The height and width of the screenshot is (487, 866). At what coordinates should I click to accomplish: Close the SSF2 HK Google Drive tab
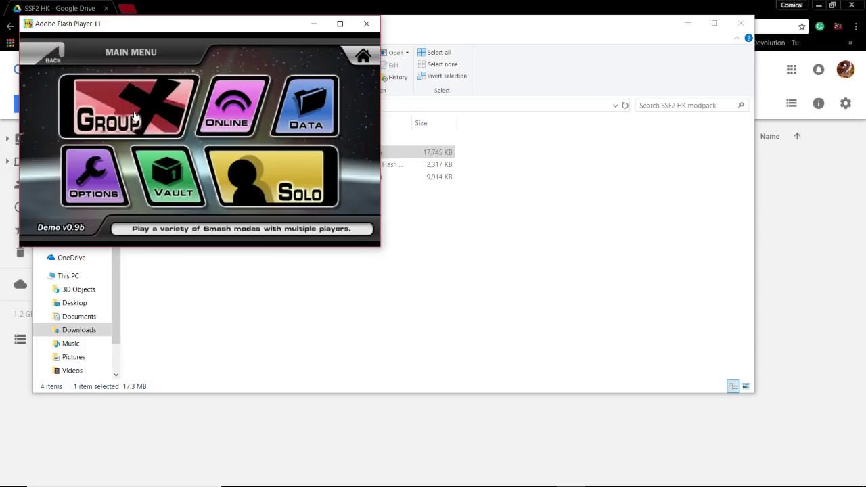point(106,8)
